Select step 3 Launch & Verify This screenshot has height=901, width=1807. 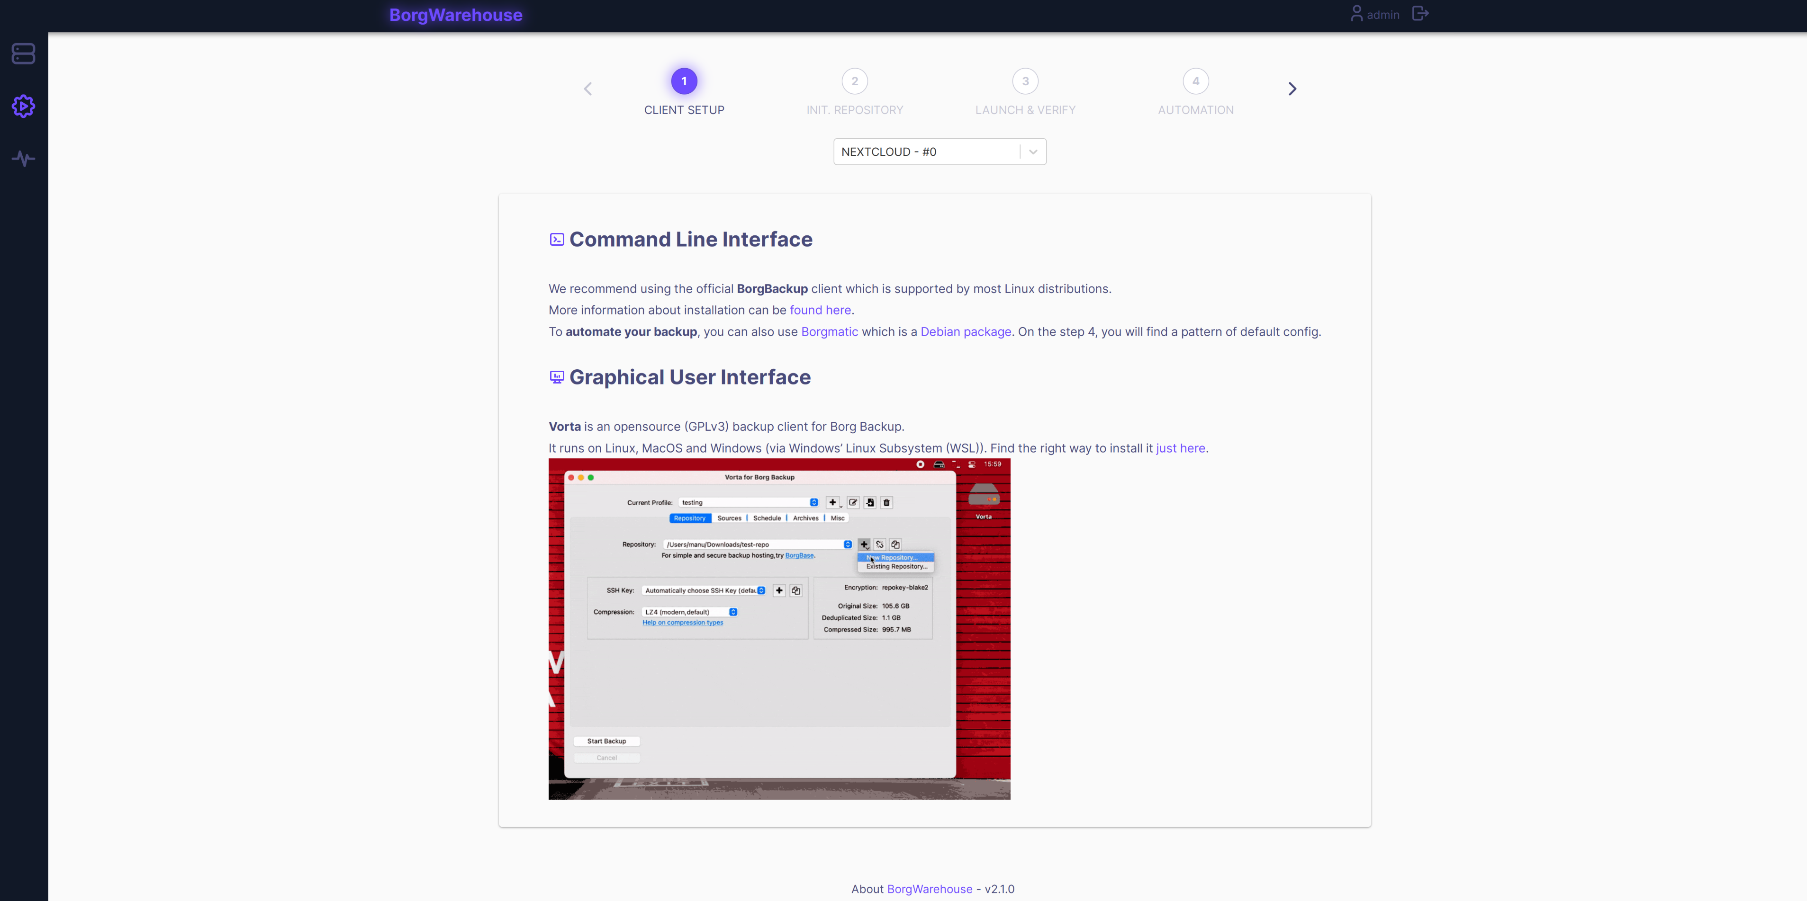[x=1025, y=92]
